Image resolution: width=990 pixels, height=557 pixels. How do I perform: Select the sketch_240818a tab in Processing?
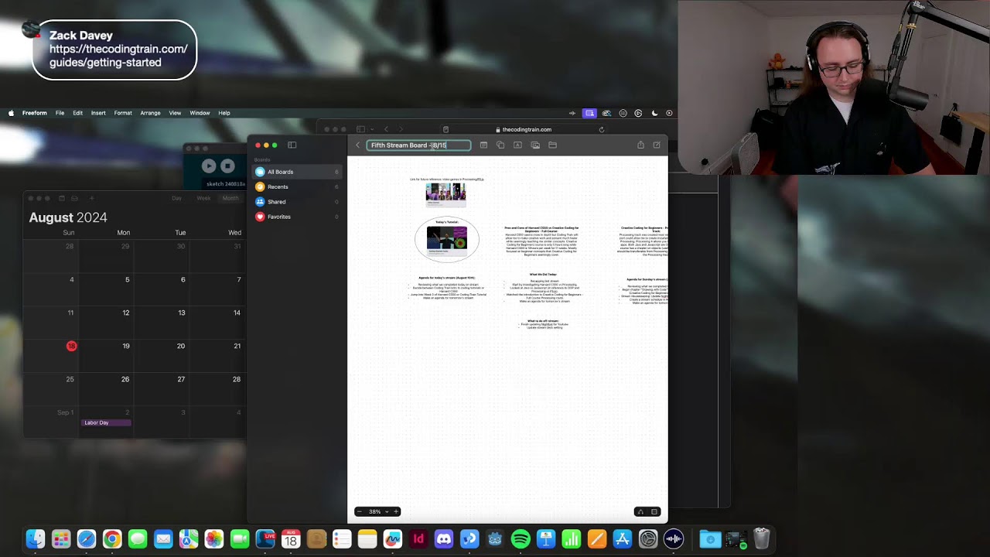[x=225, y=184]
